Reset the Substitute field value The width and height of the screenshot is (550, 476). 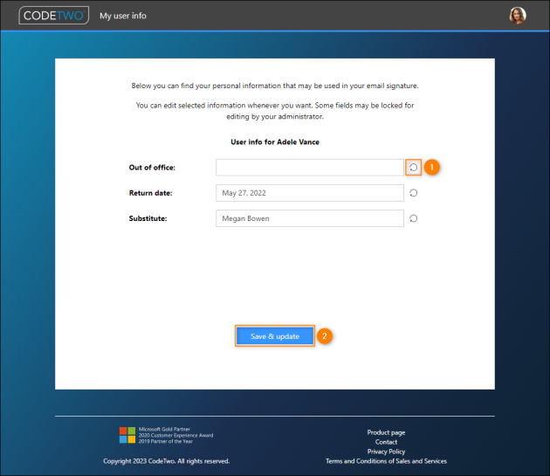tap(414, 218)
